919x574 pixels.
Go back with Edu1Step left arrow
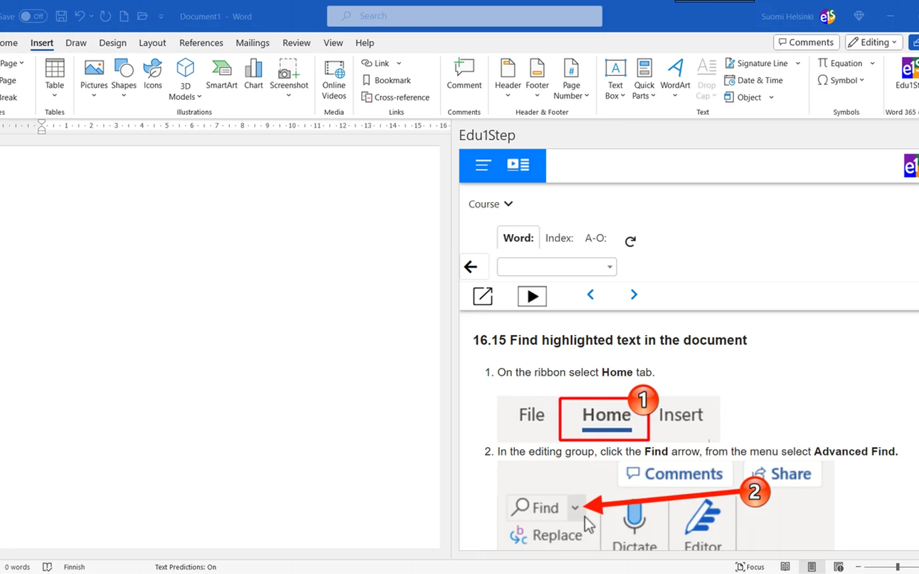471,267
